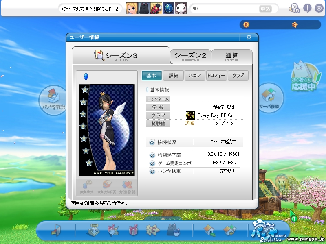Click the chat input field

[229, 9]
